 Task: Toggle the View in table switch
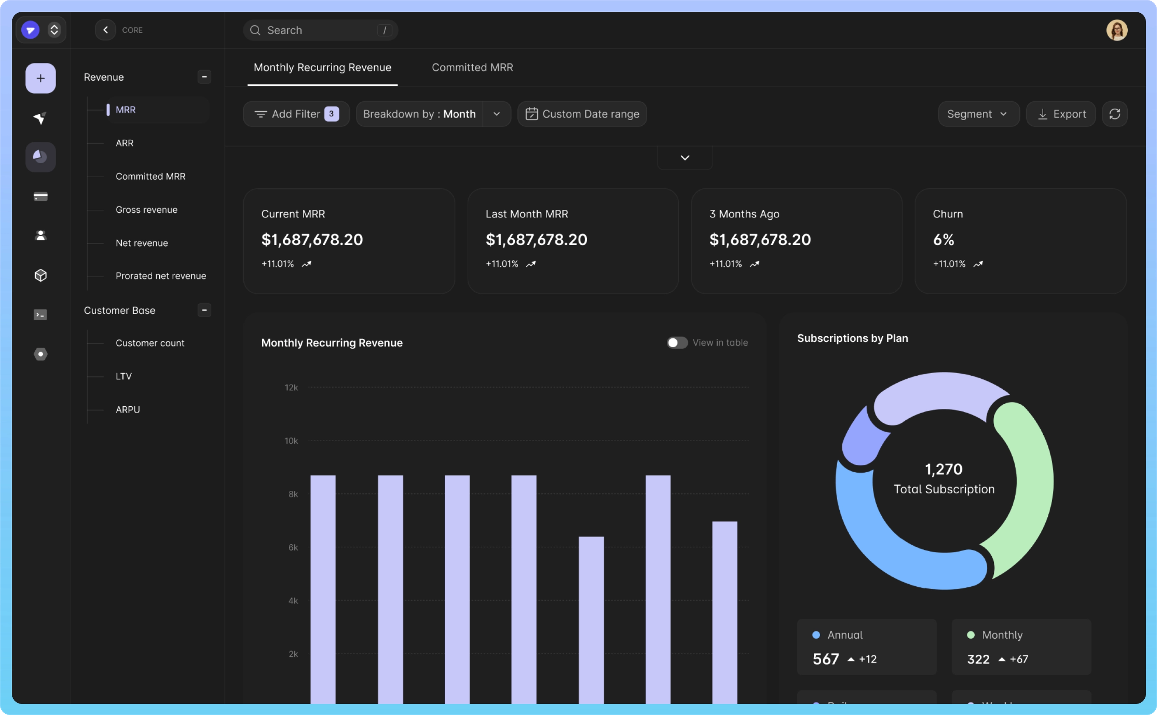[677, 342]
